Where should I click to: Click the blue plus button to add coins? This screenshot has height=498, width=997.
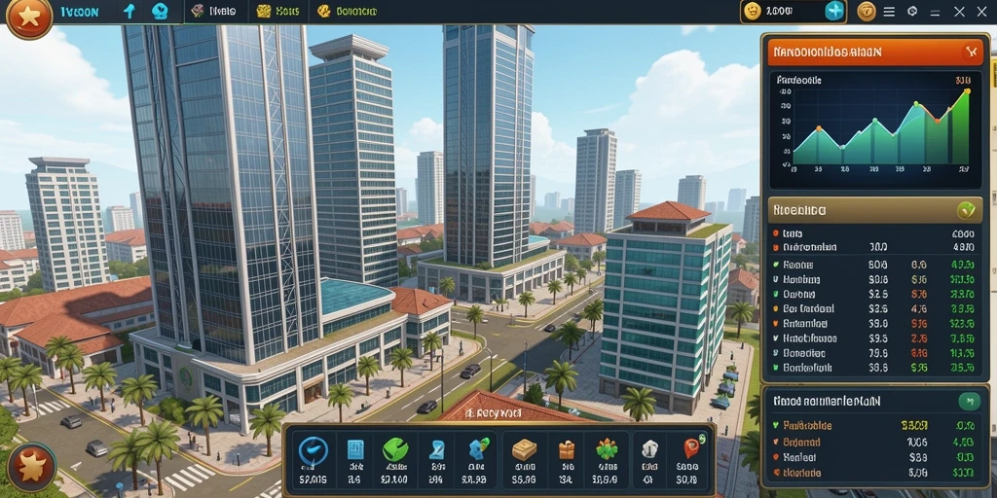[834, 11]
